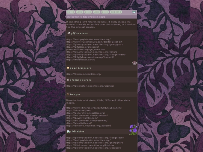203x152 pixels.
Task: Open the blinkie-net blinkies link
Action: click(x=90, y=145)
